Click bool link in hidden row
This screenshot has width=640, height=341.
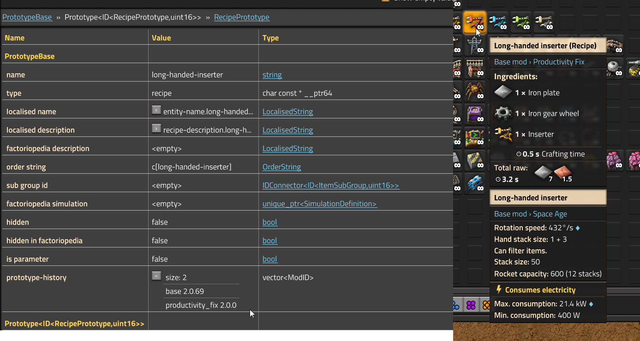269,222
